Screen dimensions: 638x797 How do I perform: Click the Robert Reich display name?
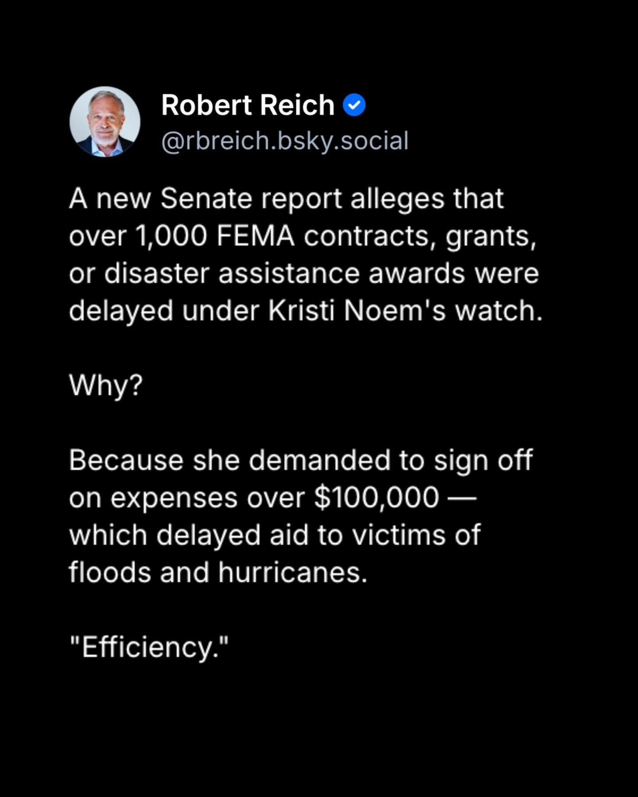tap(247, 105)
